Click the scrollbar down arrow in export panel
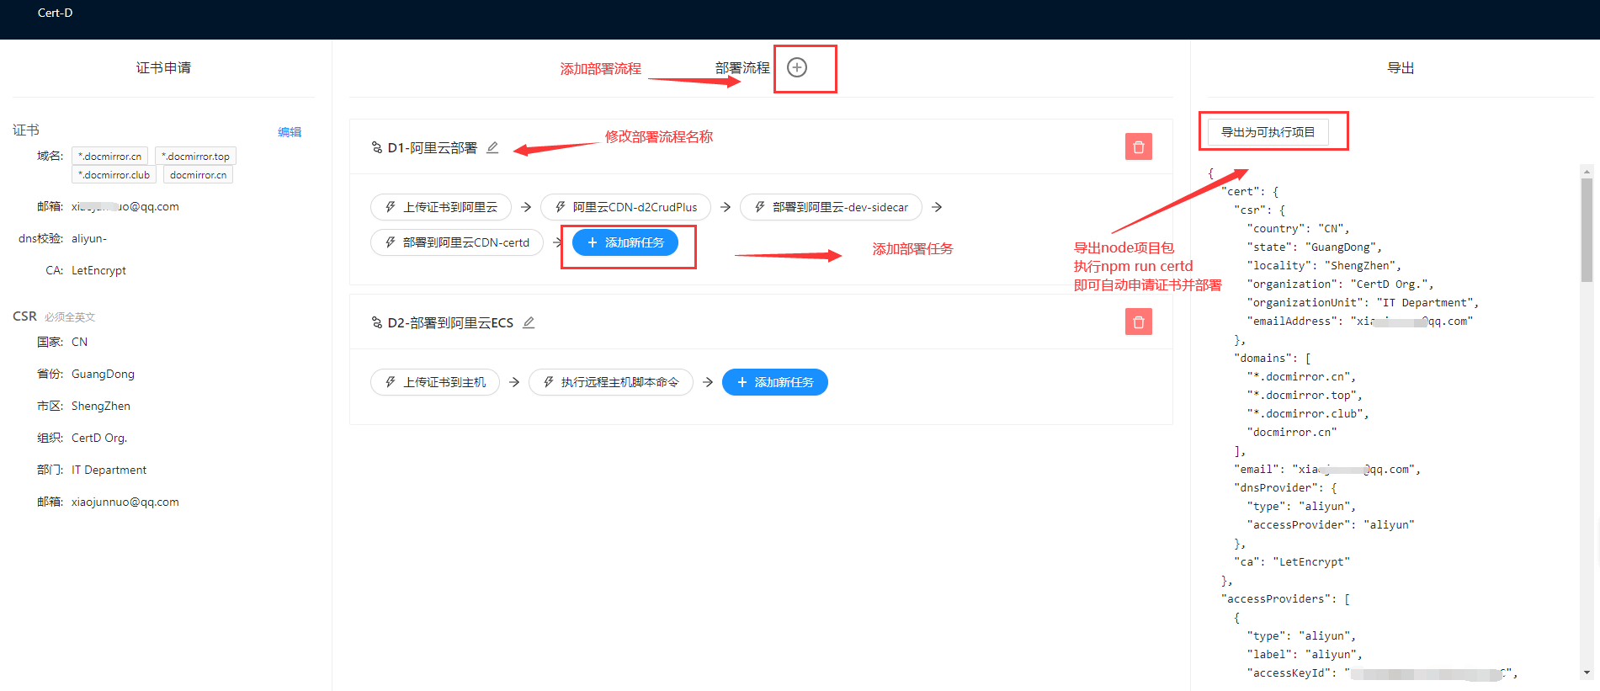 pos(1587,672)
